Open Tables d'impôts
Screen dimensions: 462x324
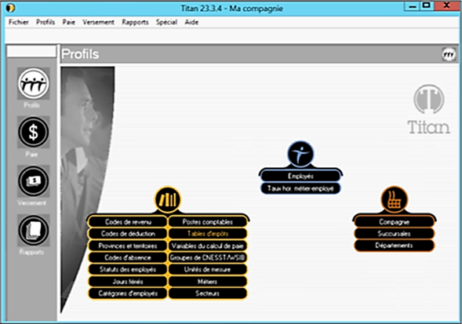pyautogui.click(x=207, y=234)
